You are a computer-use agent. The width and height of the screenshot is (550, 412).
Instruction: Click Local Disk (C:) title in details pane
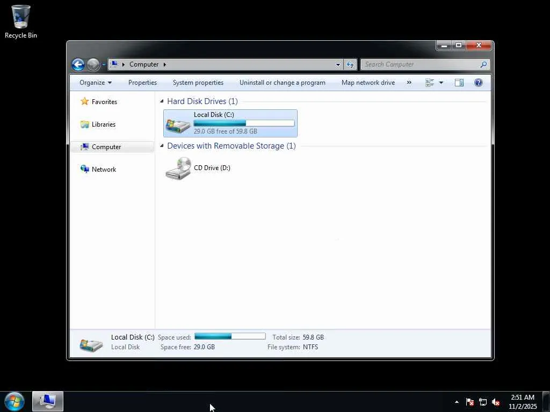(133, 337)
